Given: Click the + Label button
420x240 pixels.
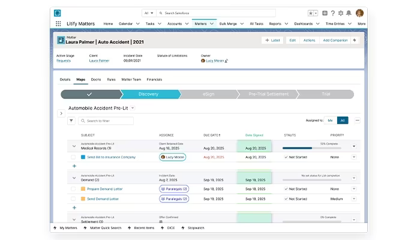Looking at the screenshot, I should pos(272,40).
